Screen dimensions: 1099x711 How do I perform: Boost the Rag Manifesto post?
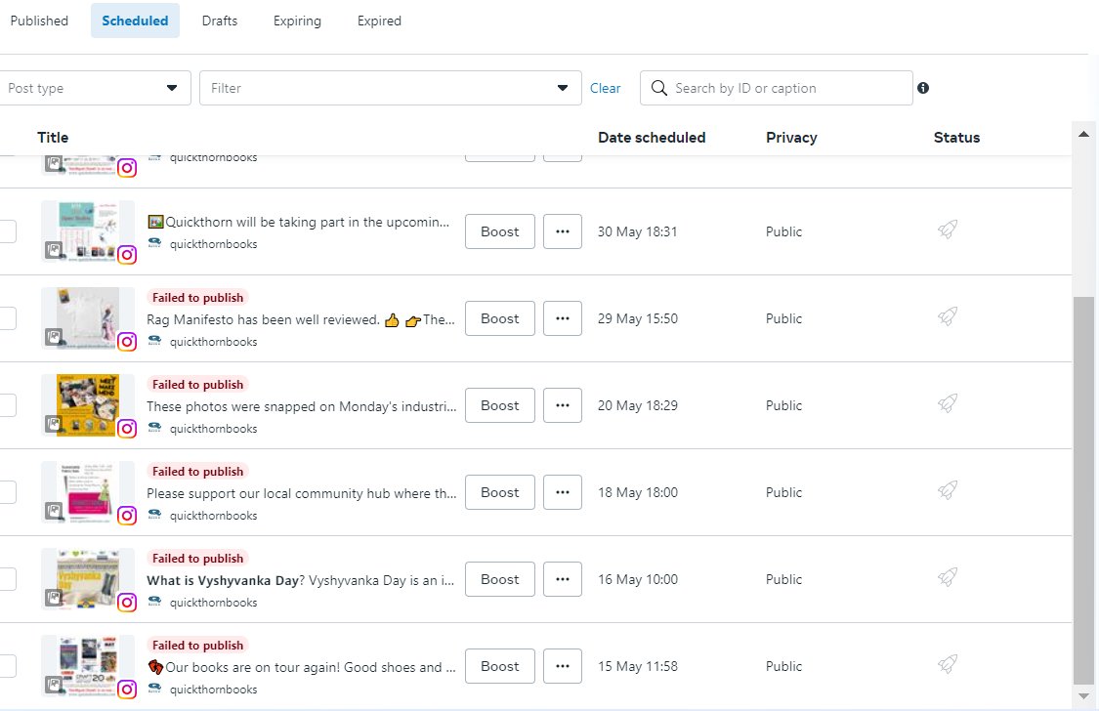click(500, 318)
